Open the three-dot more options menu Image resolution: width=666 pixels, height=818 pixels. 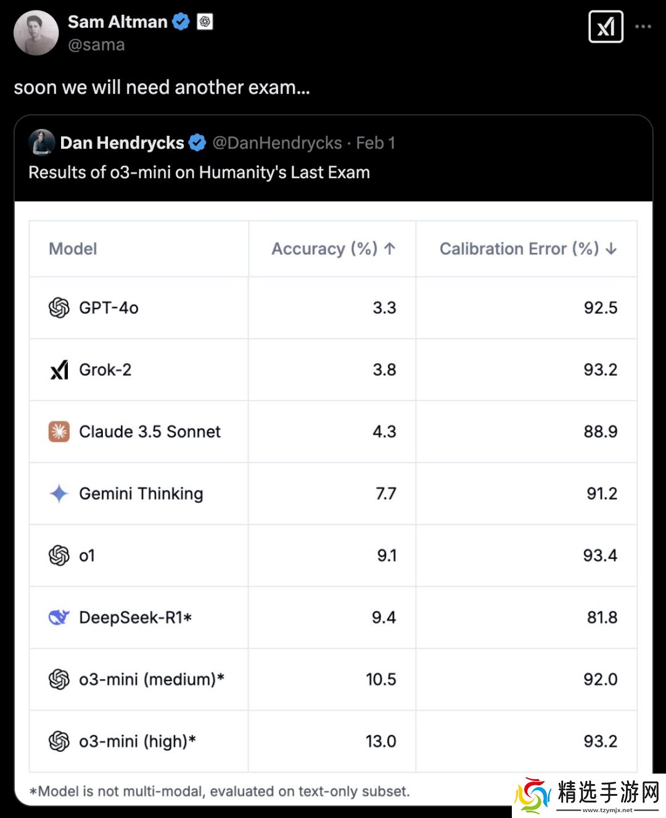[x=643, y=27]
